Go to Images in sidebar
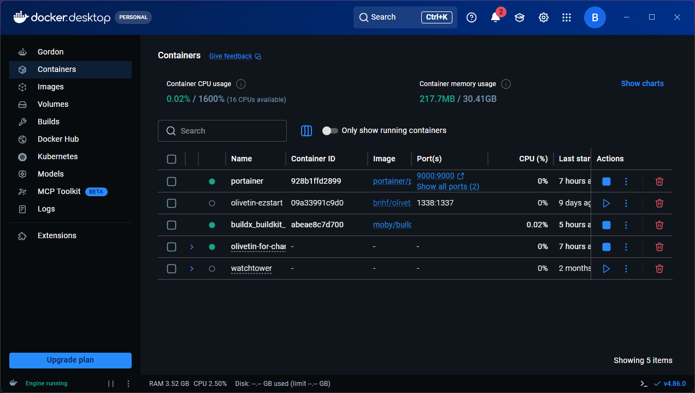 point(70,87)
